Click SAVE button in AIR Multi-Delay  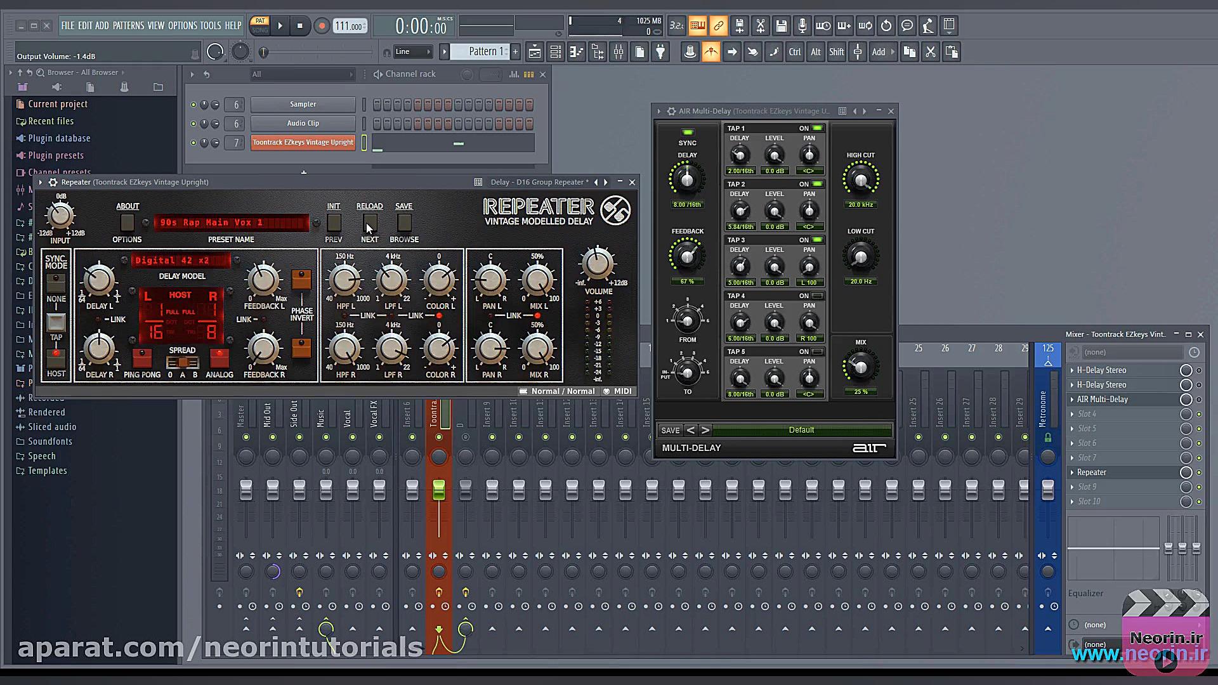click(670, 430)
